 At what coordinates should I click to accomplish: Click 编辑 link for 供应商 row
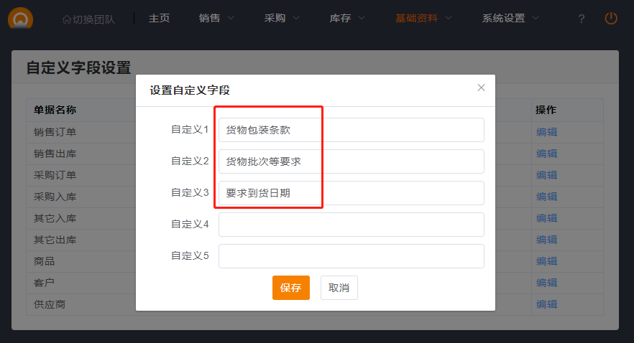[x=546, y=304]
